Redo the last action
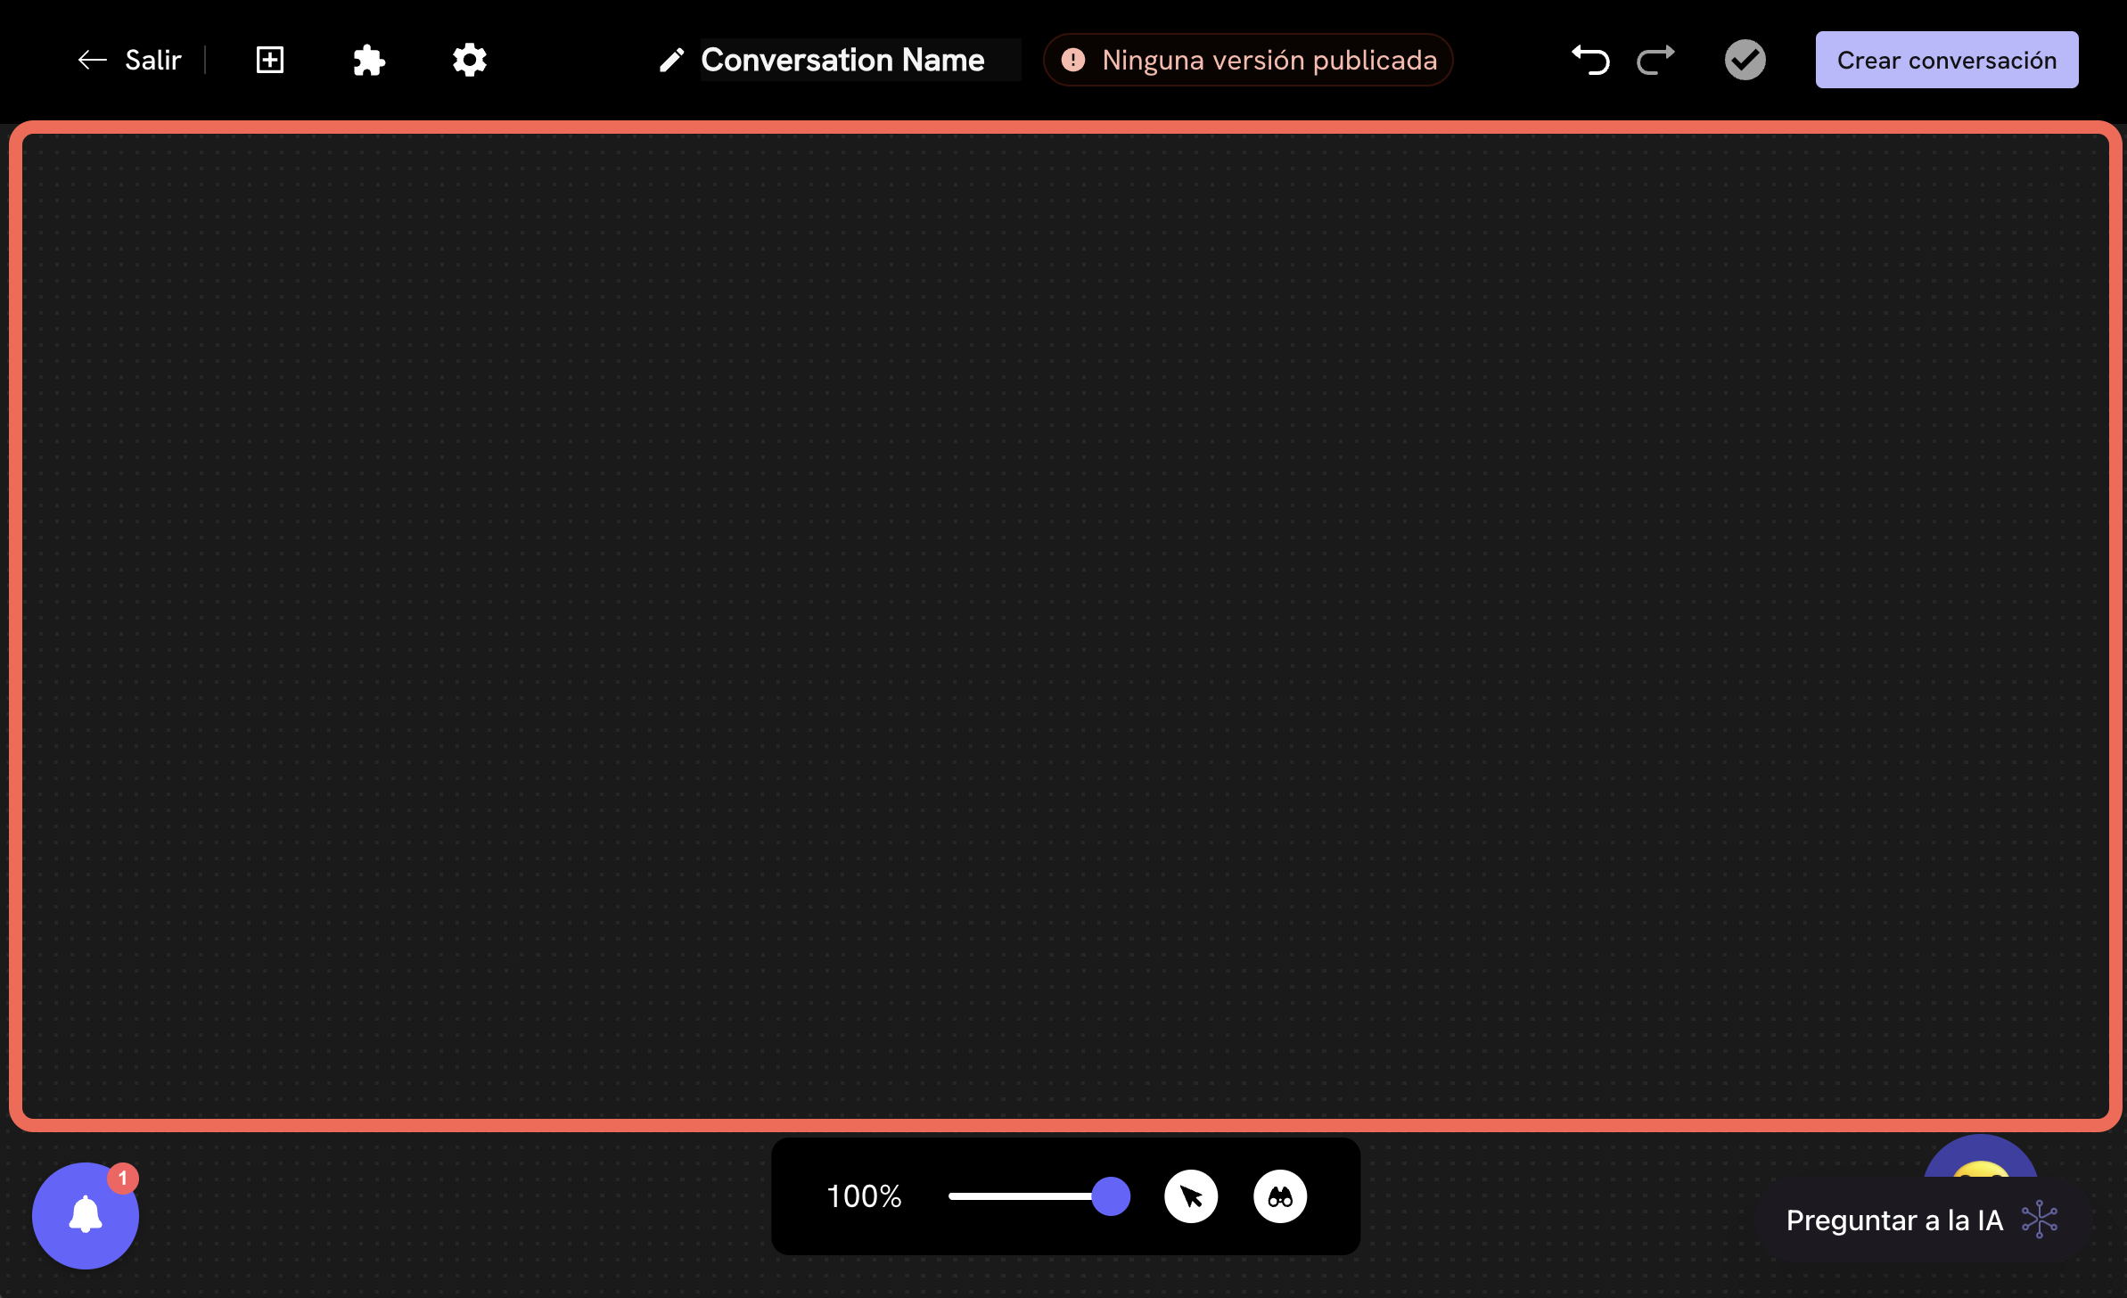This screenshot has height=1298, width=2127. 1656,60
